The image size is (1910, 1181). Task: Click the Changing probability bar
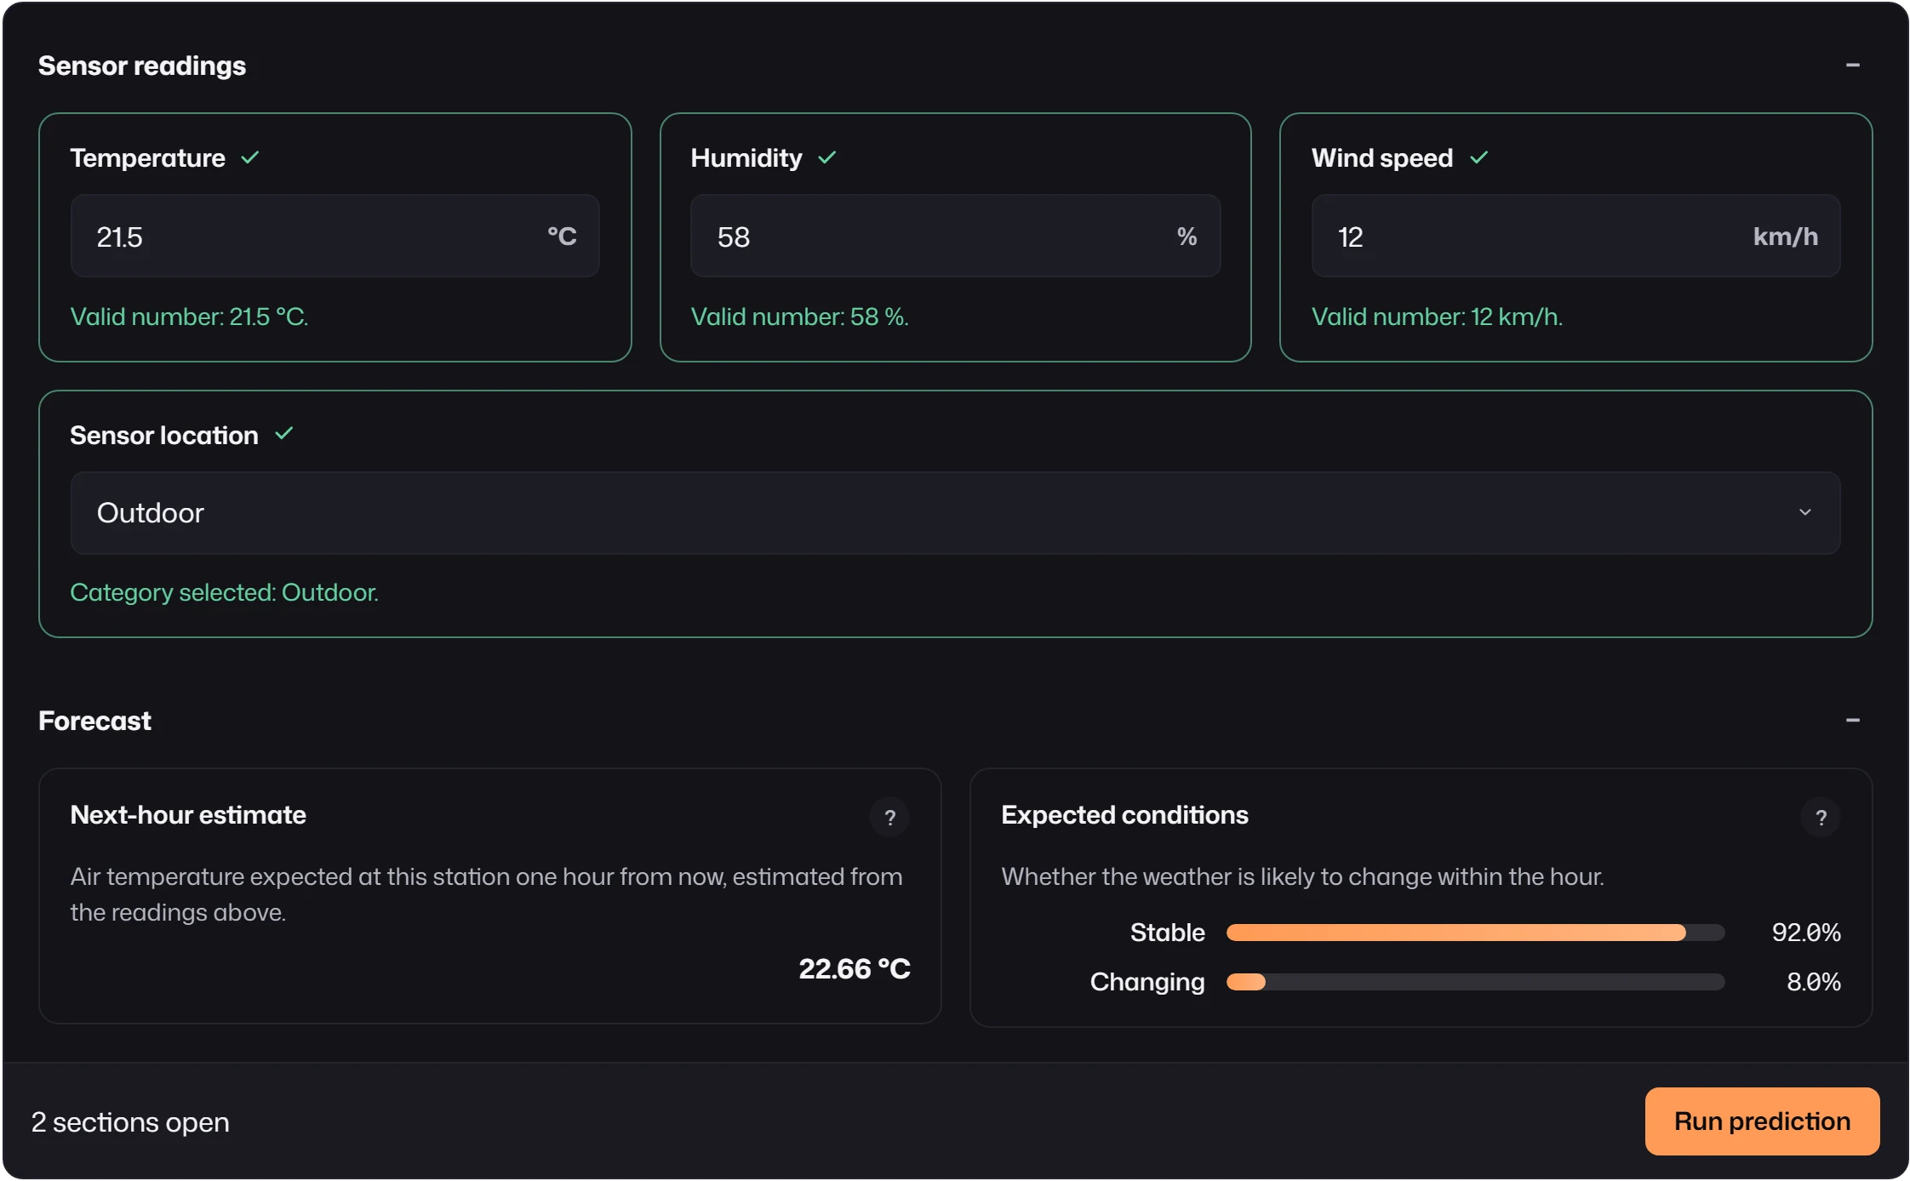[x=1475, y=982]
